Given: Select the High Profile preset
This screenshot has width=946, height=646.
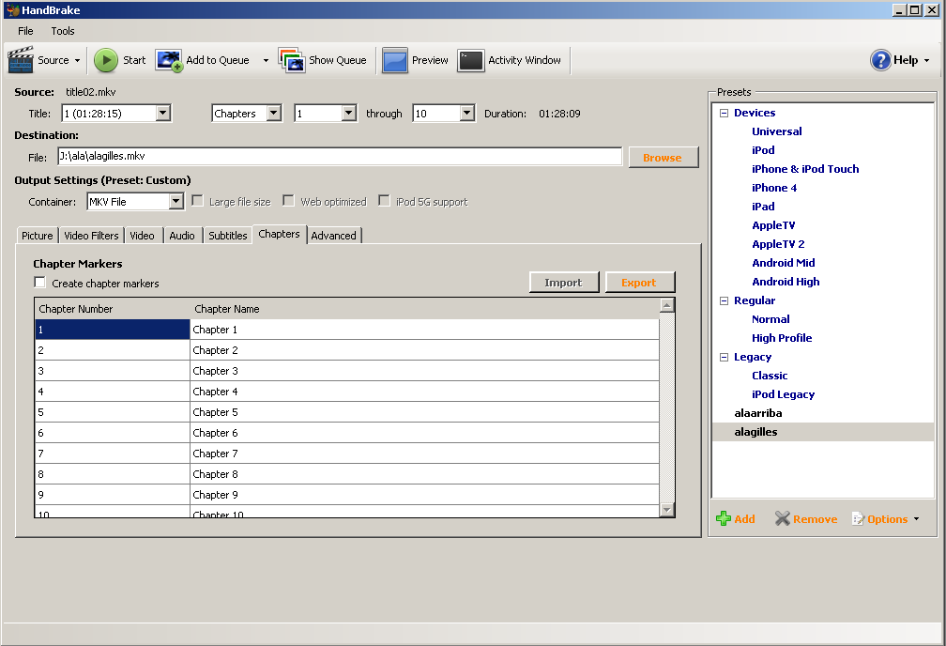Looking at the screenshot, I should point(782,338).
